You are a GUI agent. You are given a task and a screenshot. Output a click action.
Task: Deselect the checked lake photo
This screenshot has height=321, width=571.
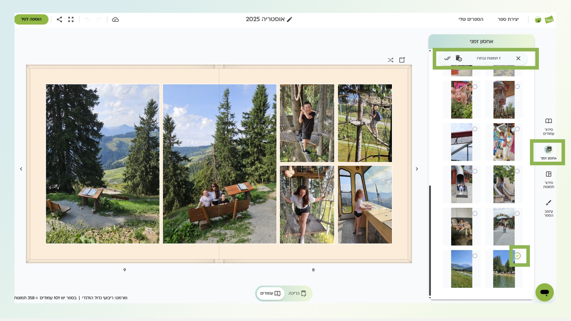[x=517, y=256]
